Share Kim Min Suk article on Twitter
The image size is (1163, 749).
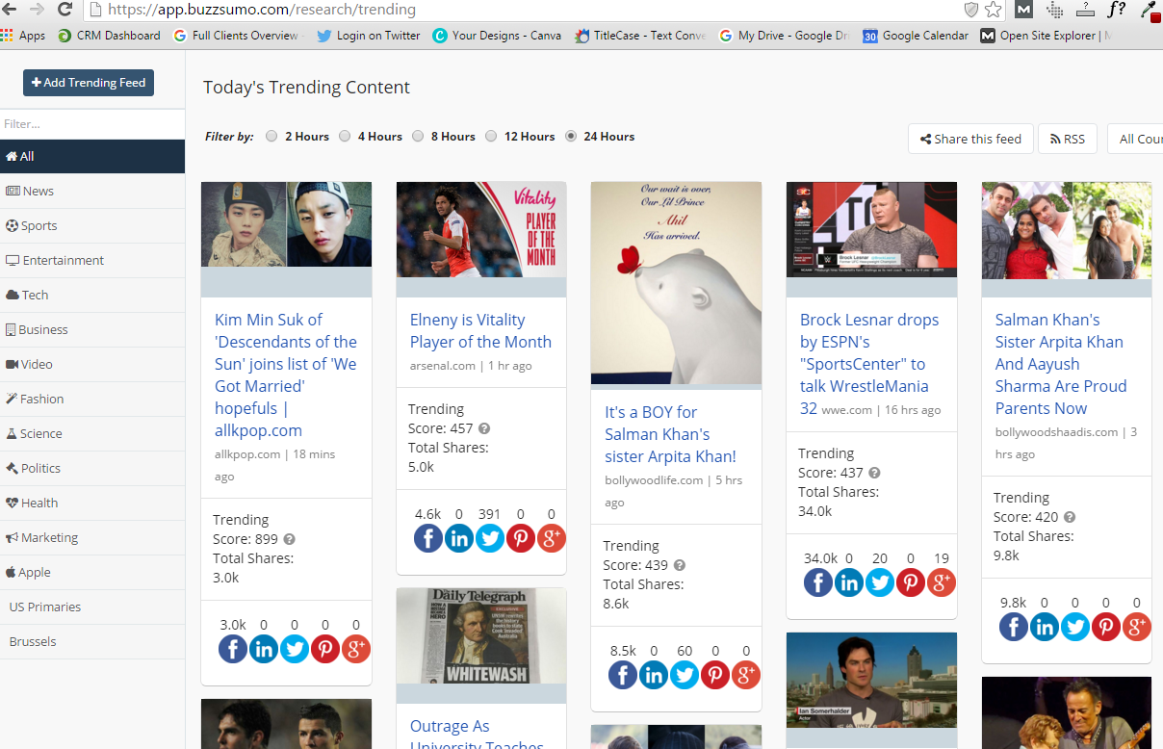click(295, 649)
